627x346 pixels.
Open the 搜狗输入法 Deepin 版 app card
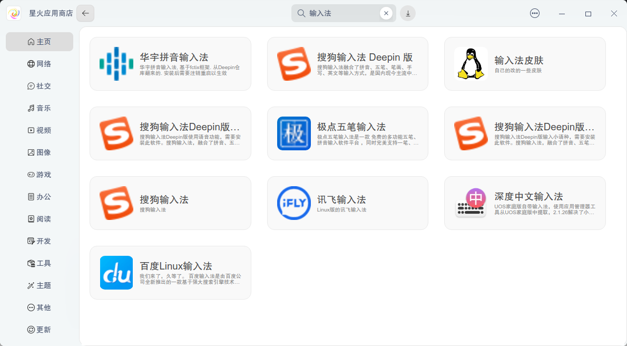(348, 63)
